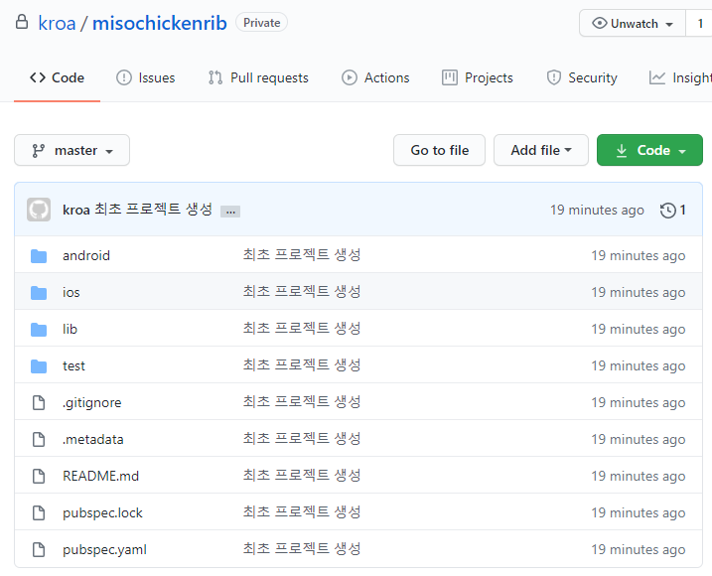The image size is (712, 576).
Task: Open the Insights tab
Action: (x=680, y=77)
